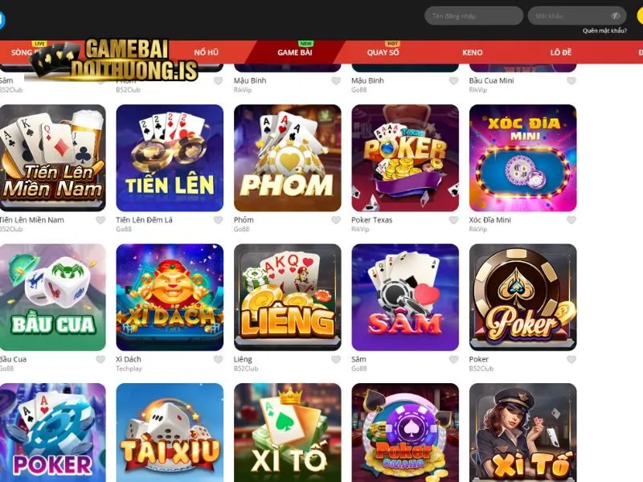Click the Quên mật khẩu link
Screen dimensions: 643x482
coord(604,31)
